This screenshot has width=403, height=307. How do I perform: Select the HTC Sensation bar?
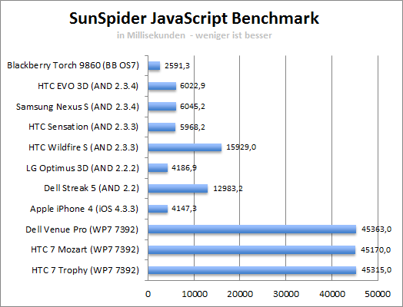coord(162,127)
